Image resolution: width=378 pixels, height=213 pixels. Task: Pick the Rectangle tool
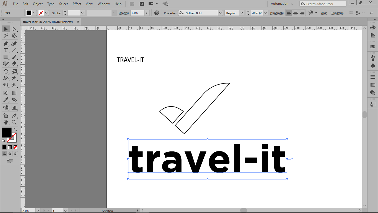[6, 57]
